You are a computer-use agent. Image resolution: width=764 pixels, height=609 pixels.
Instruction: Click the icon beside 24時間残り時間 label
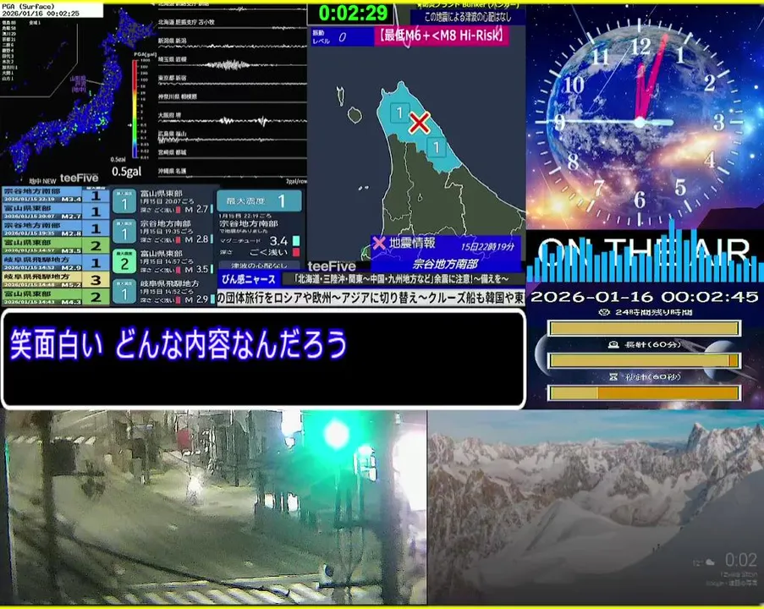point(604,312)
